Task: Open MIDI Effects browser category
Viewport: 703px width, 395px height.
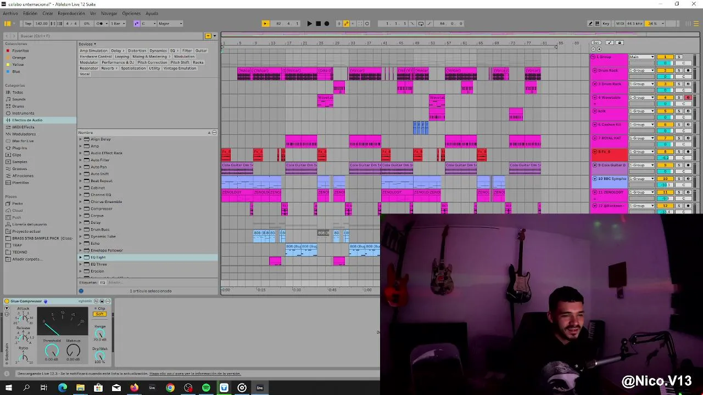Action: coord(23,127)
